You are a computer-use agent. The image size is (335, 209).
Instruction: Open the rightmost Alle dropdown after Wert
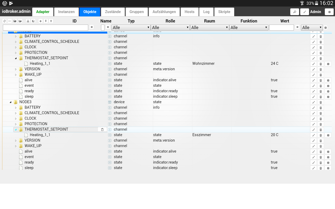coord(312,27)
